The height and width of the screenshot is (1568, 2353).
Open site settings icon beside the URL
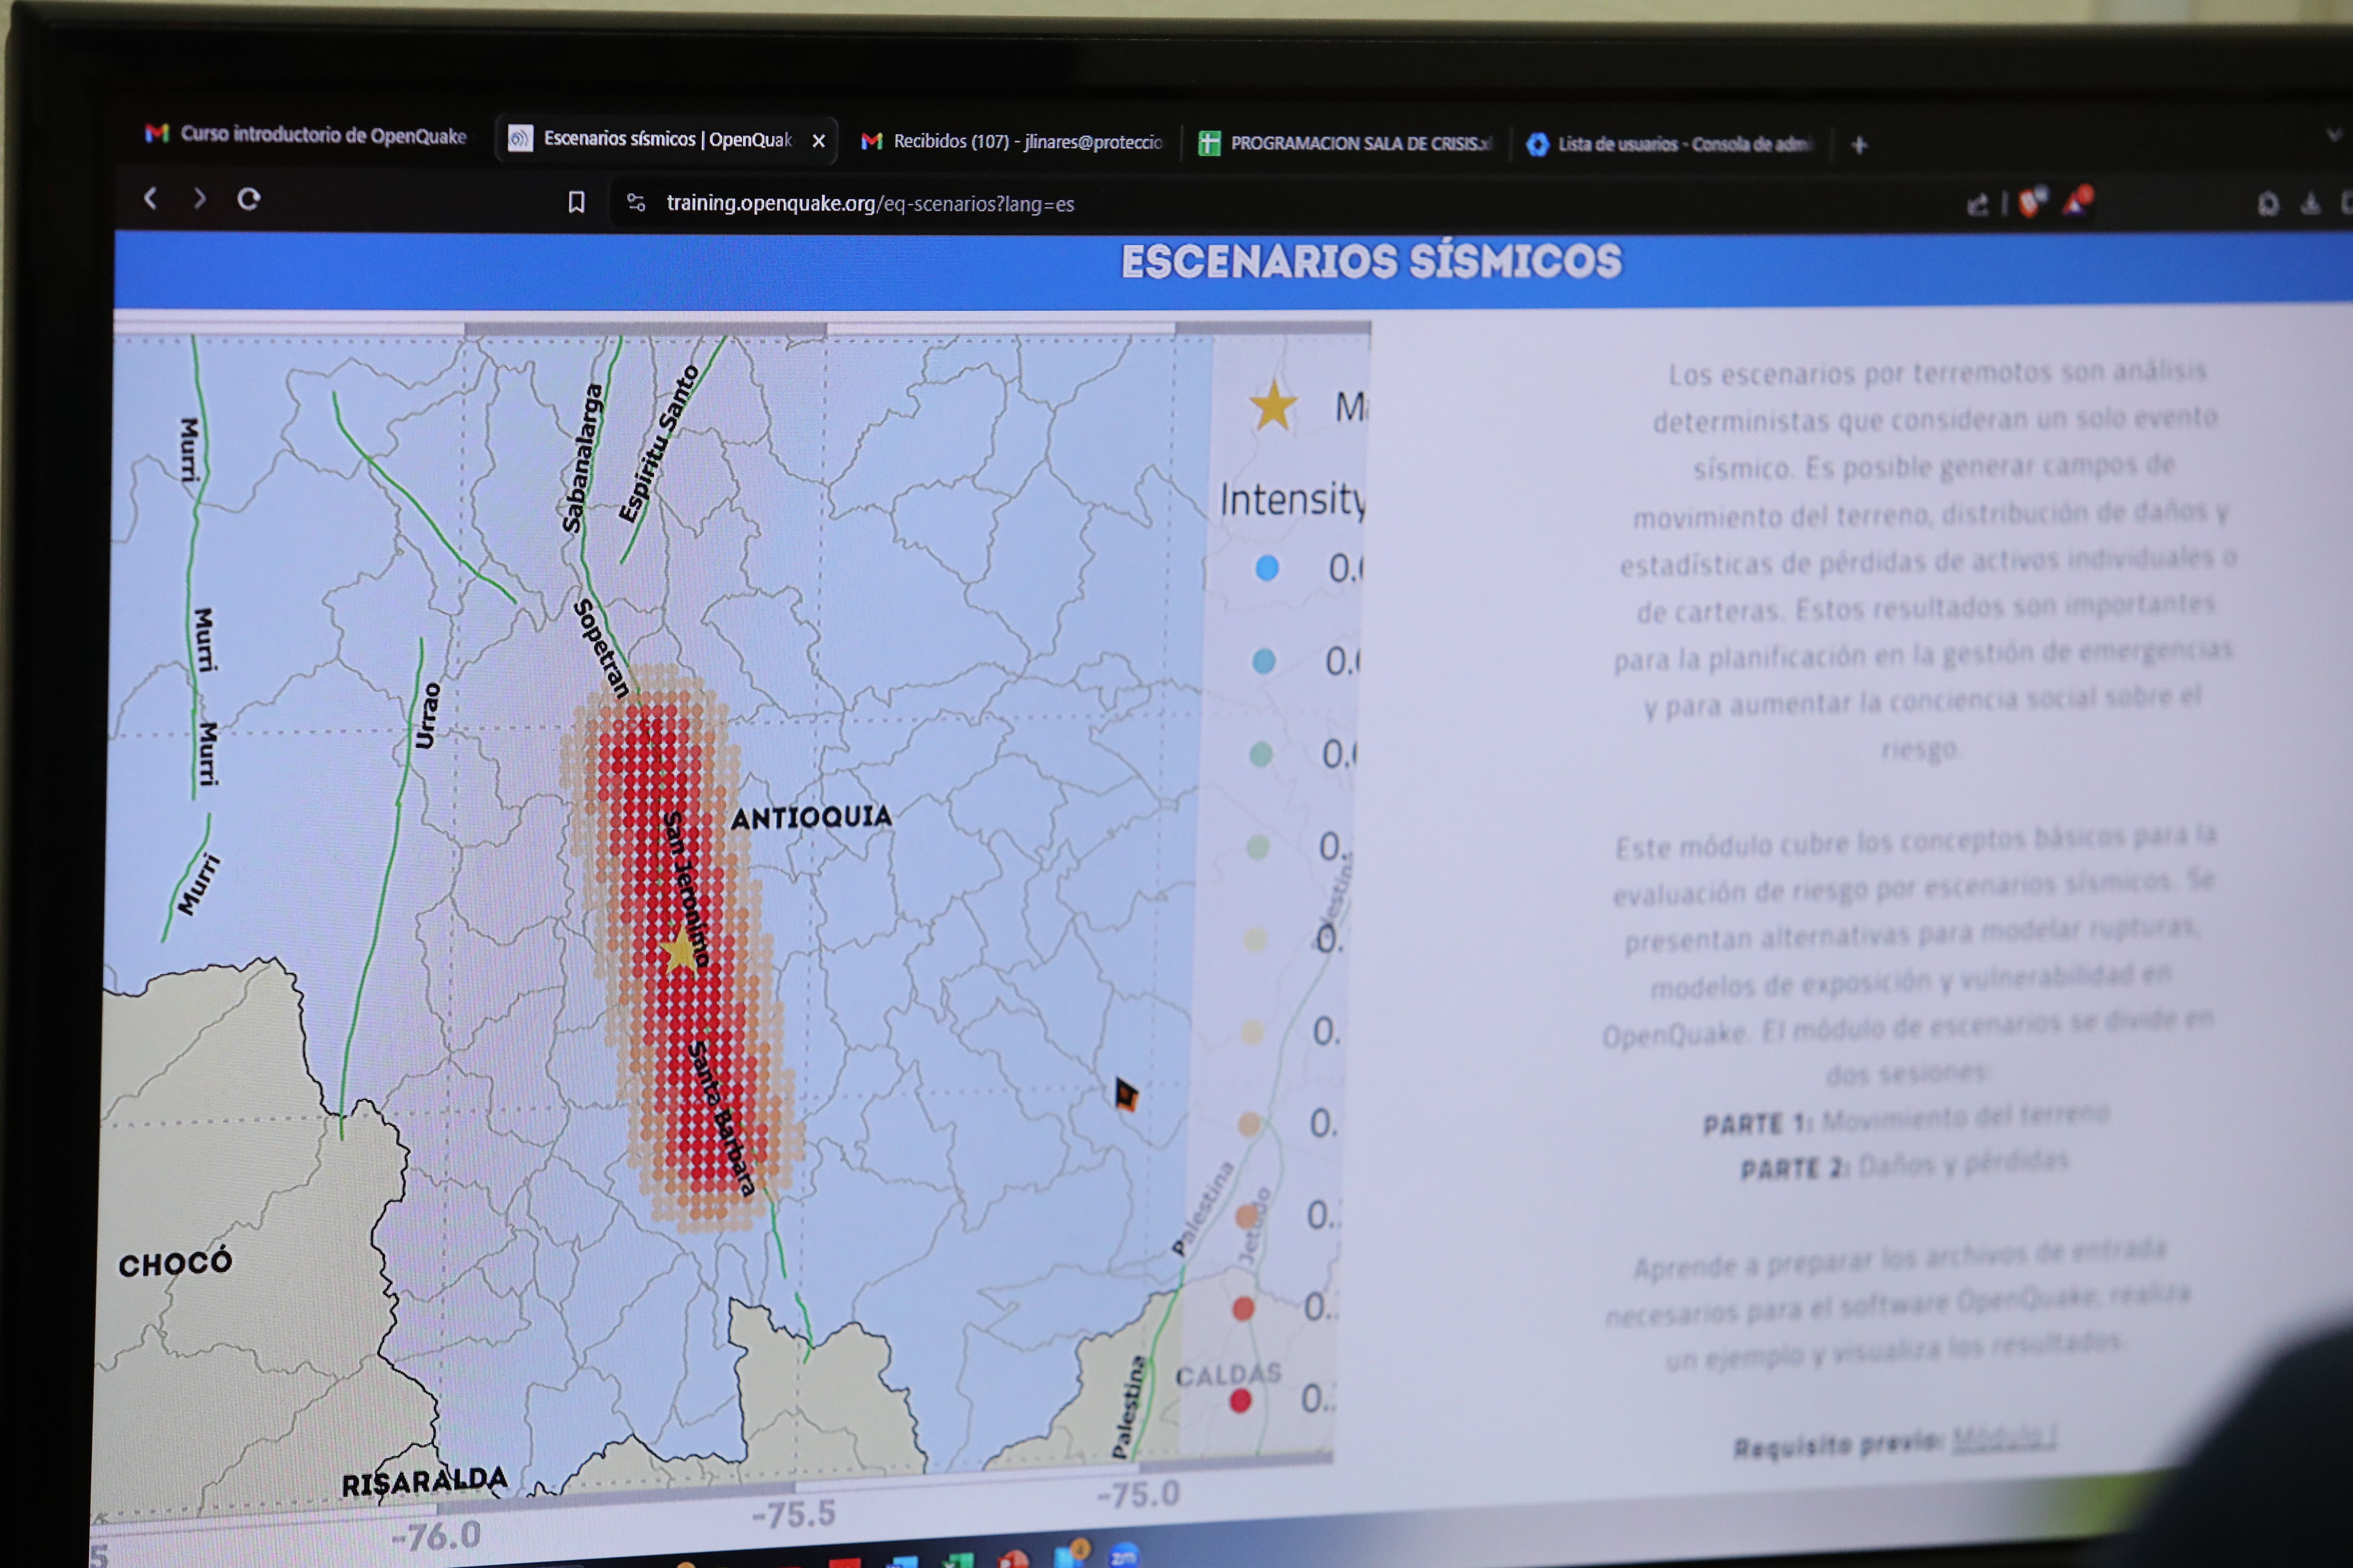click(636, 203)
